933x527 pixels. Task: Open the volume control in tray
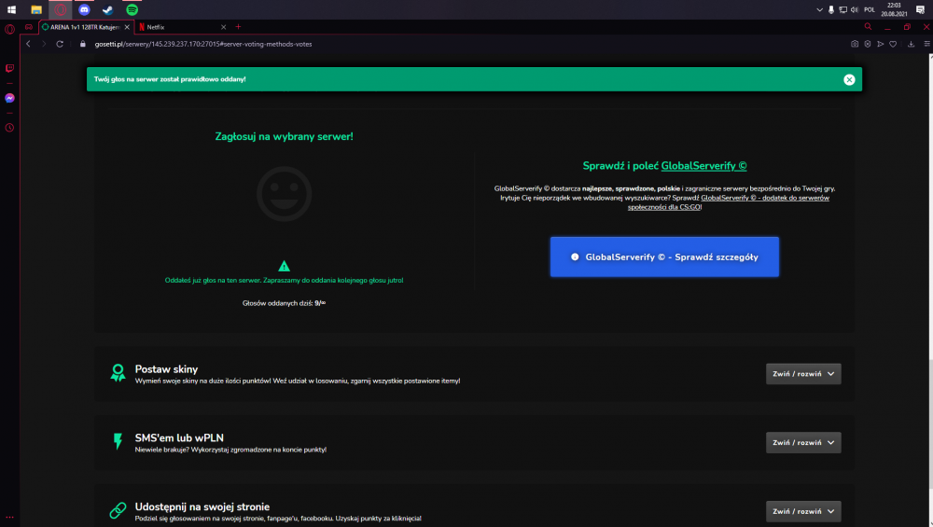[x=855, y=9]
